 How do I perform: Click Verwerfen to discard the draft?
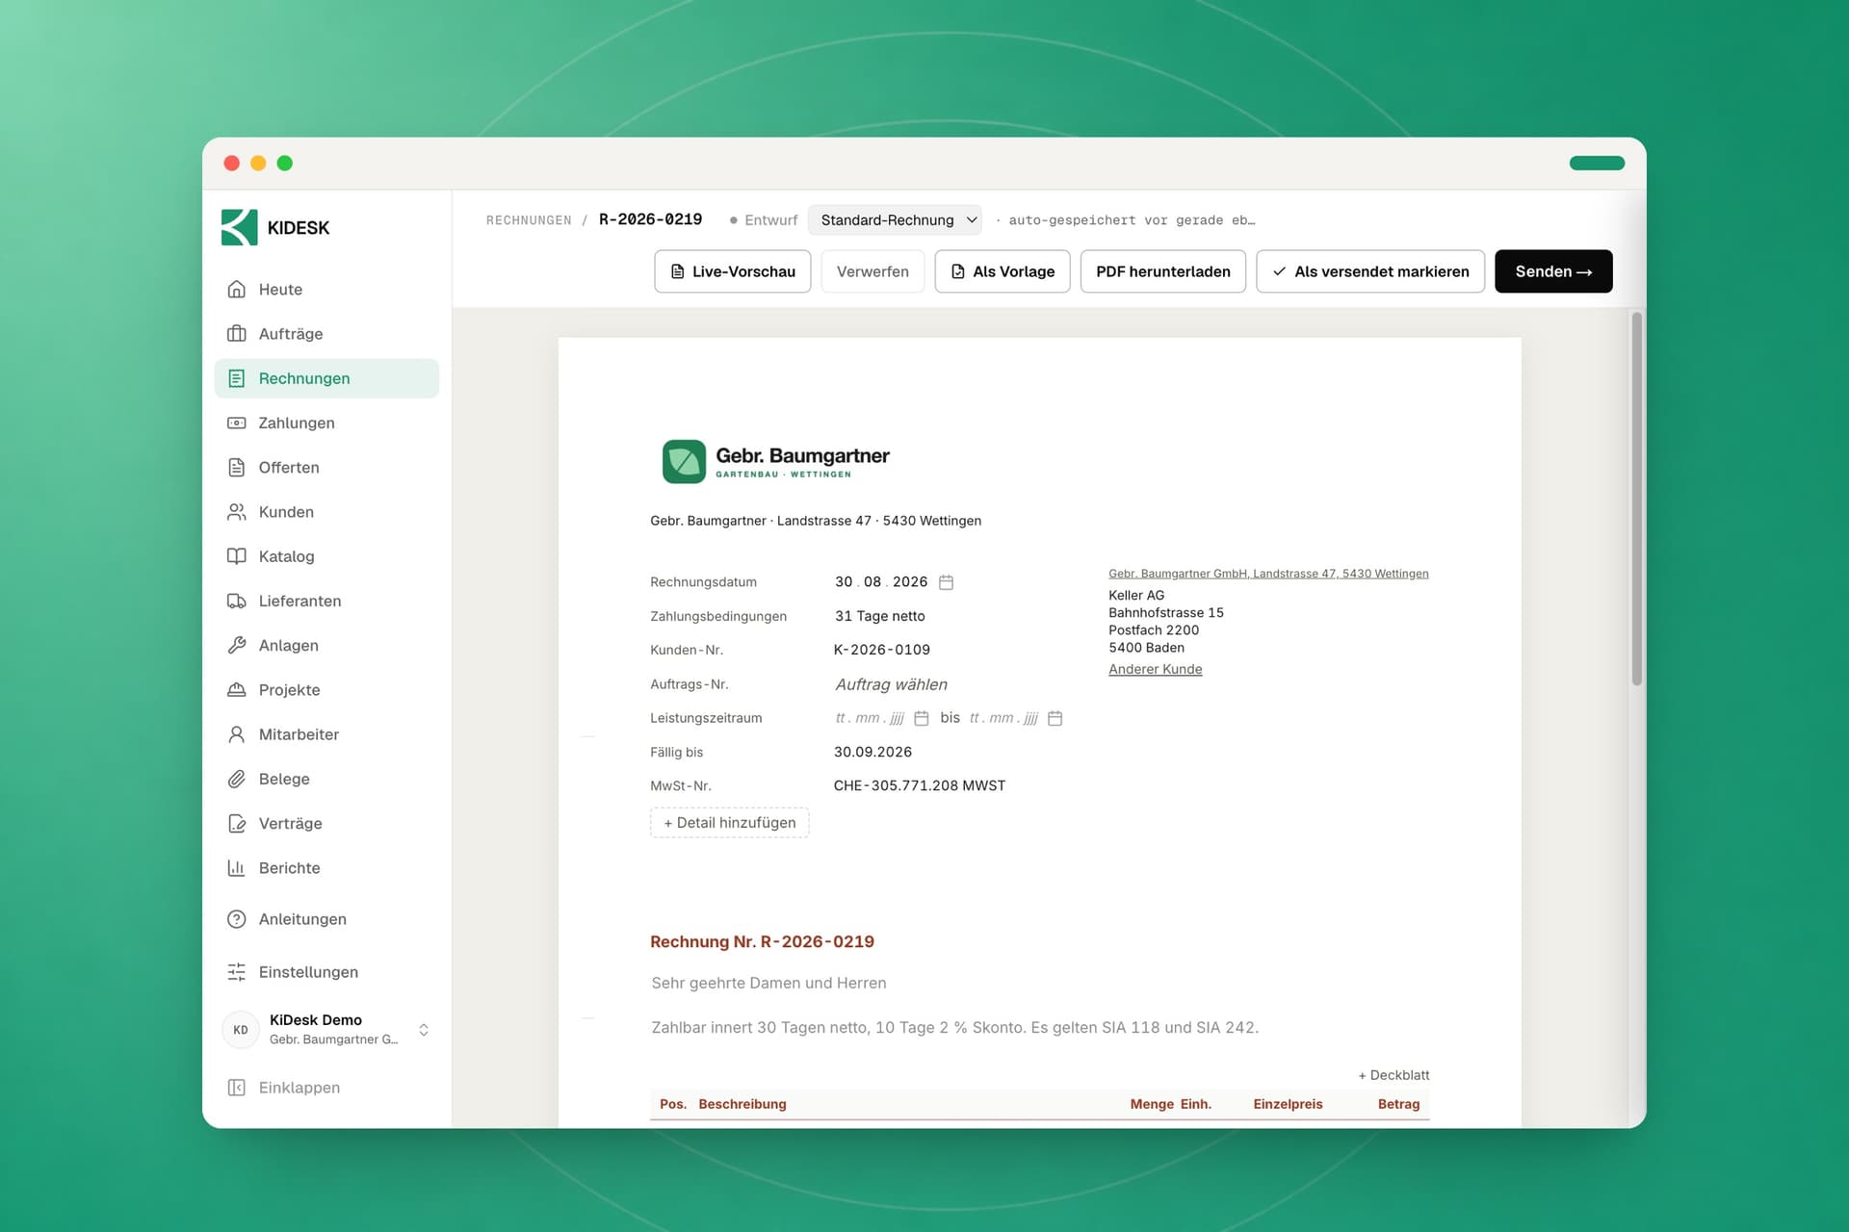872,271
